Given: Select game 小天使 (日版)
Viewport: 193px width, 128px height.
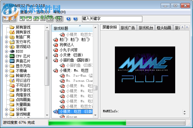Looking at the screenshot, I should click(71, 55).
